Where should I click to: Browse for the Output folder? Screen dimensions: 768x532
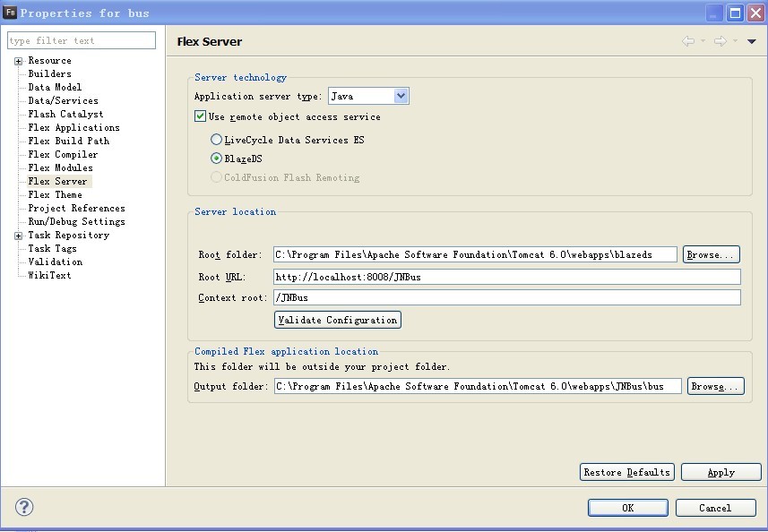[716, 386]
